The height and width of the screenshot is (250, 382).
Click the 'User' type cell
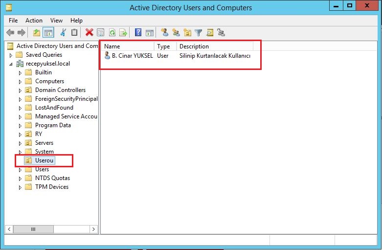tap(162, 56)
